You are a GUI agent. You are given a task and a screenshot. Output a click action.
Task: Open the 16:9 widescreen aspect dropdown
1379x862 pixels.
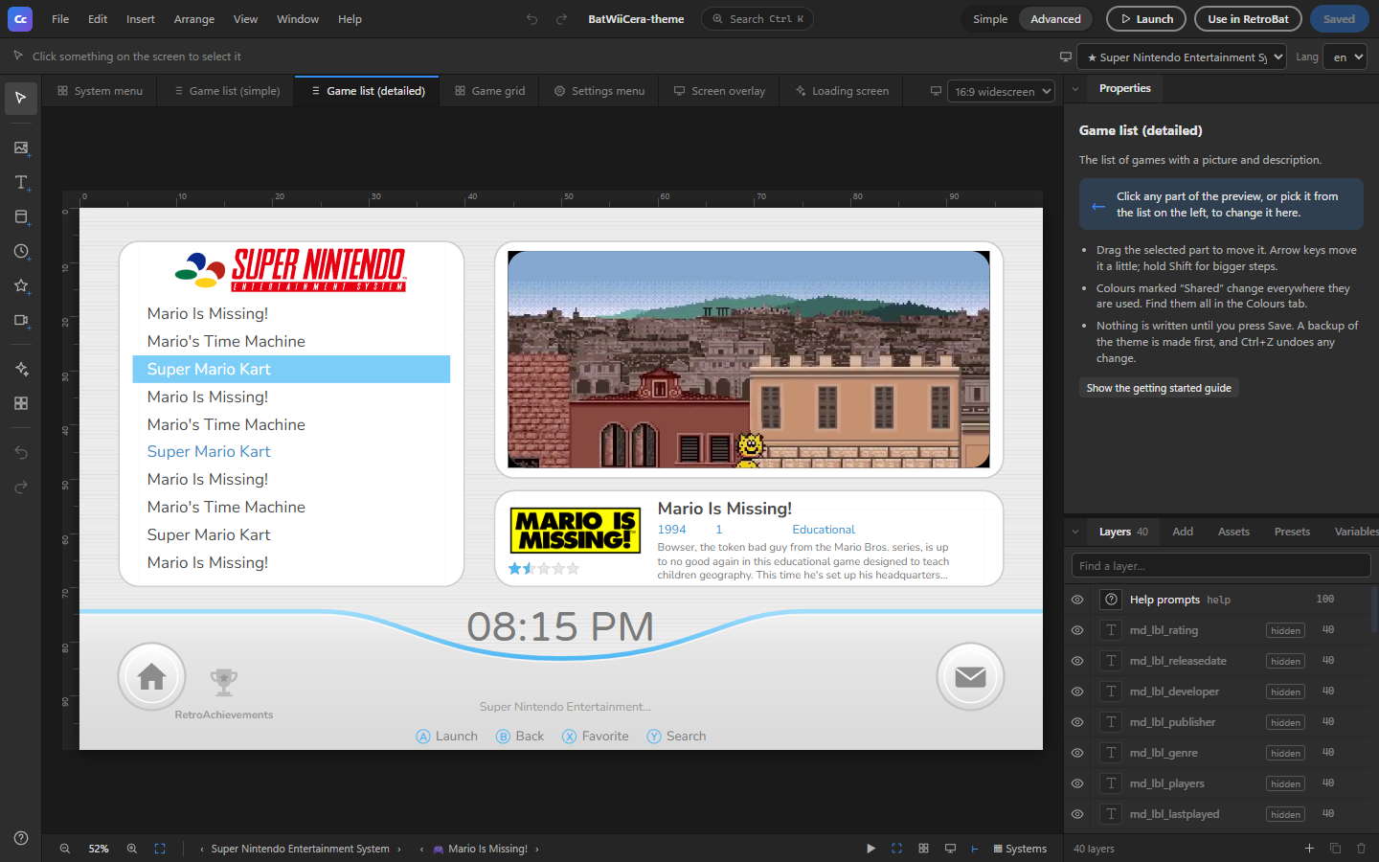[x=1001, y=92]
